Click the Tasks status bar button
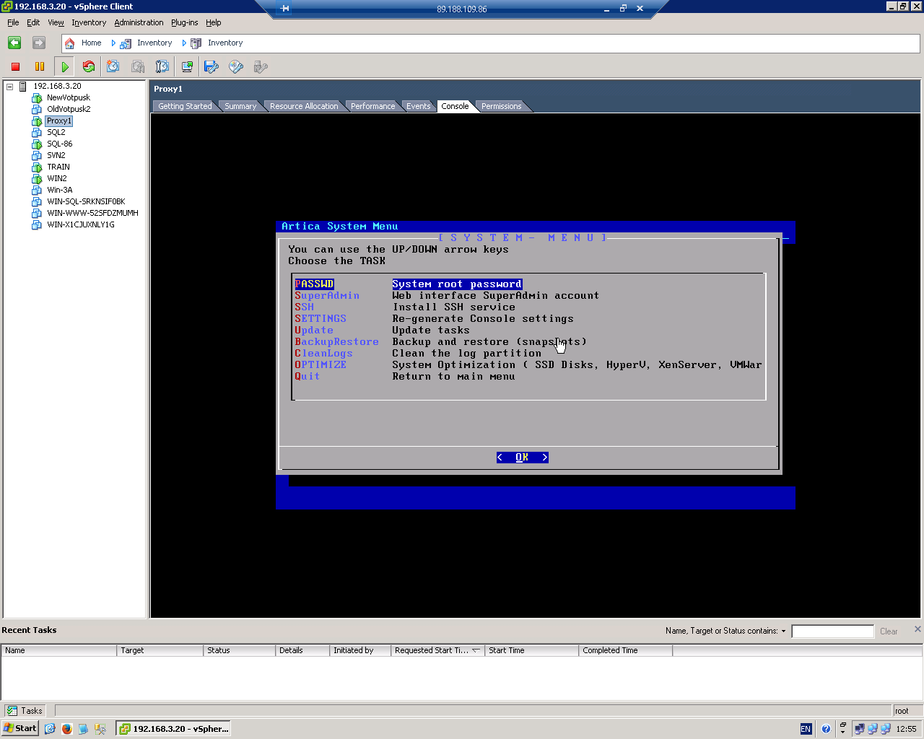The height and width of the screenshot is (739, 924). (x=25, y=711)
